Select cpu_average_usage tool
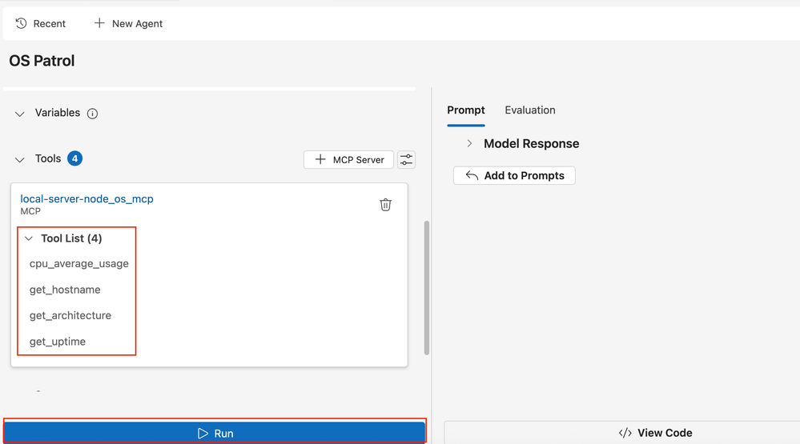The image size is (800, 444). (x=79, y=263)
